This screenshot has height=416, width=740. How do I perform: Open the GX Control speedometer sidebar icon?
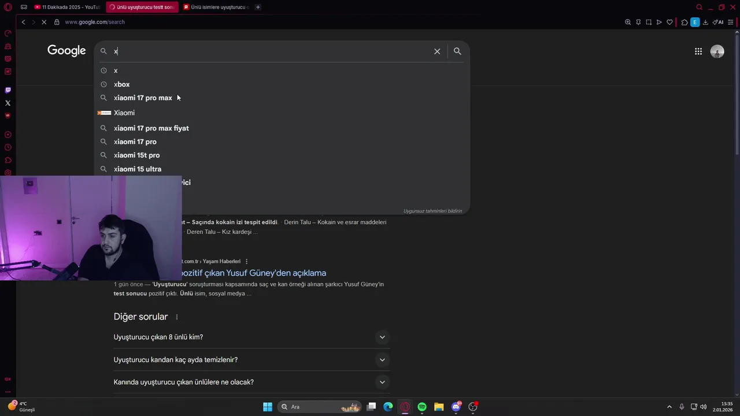[x=8, y=33]
